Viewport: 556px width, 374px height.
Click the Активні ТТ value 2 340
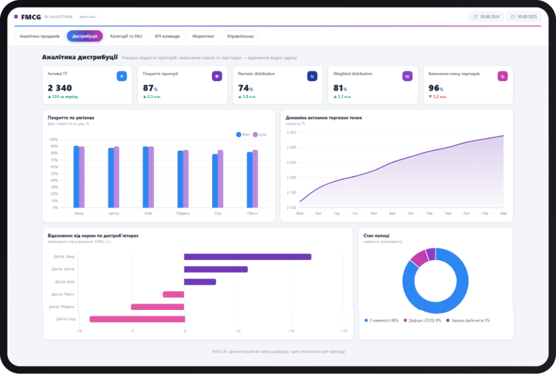pyautogui.click(x=60, y=88)
